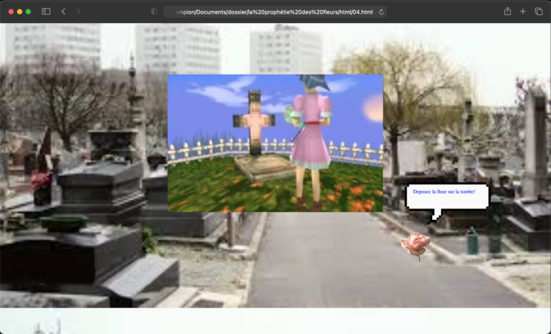Viewport: 551px width, 334px height.
Task: Toggle the Safari sidebar
Action: coord(46,11)
